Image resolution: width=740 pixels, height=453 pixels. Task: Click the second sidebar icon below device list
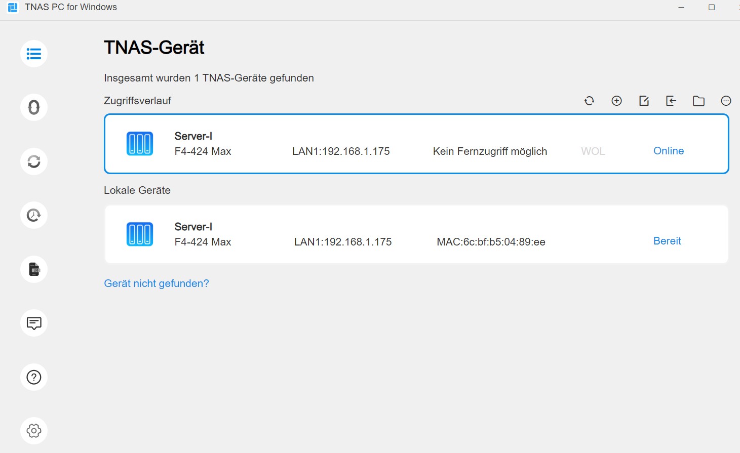(34, 107)
